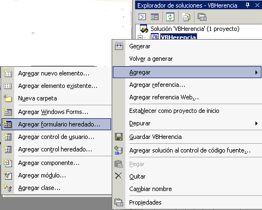Choose Agregar control de usuario…
This screenshot has width=262, height=210.
(x=57, y=137)
